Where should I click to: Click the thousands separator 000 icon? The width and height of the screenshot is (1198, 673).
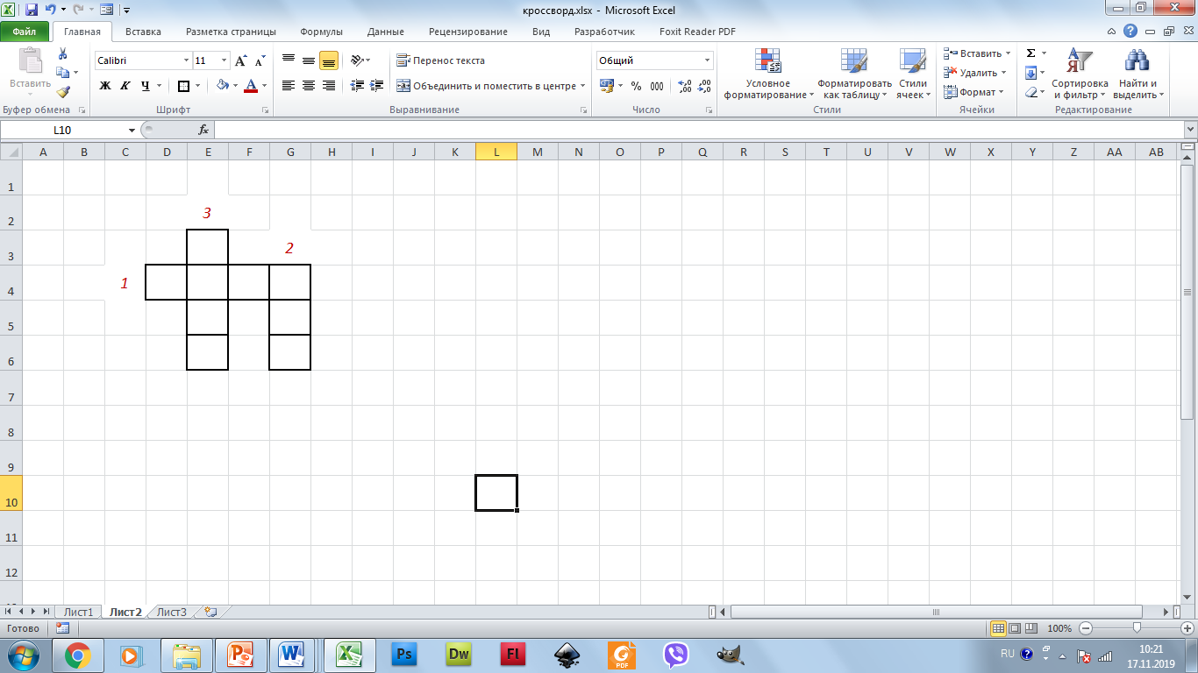(x=657, y=86)
